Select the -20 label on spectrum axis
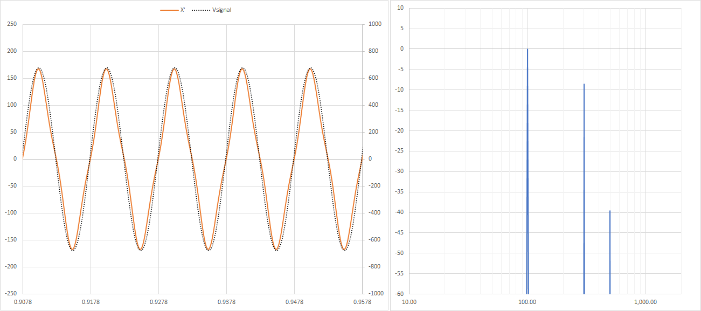Image resolution: width=701 pixels, height=311 pixels. (x=399, y=130)
